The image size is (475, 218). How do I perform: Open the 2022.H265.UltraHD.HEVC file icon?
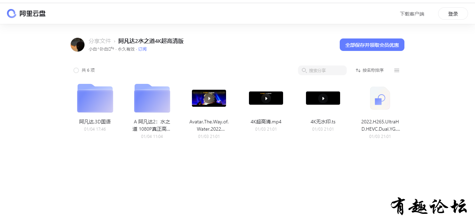[x=380, y=98]
